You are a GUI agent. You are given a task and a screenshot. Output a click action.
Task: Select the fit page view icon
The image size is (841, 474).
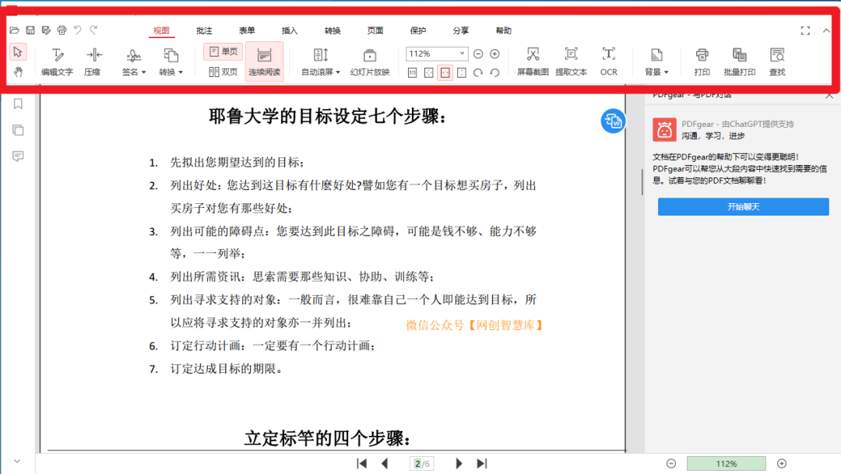click(x=429, y=72)
